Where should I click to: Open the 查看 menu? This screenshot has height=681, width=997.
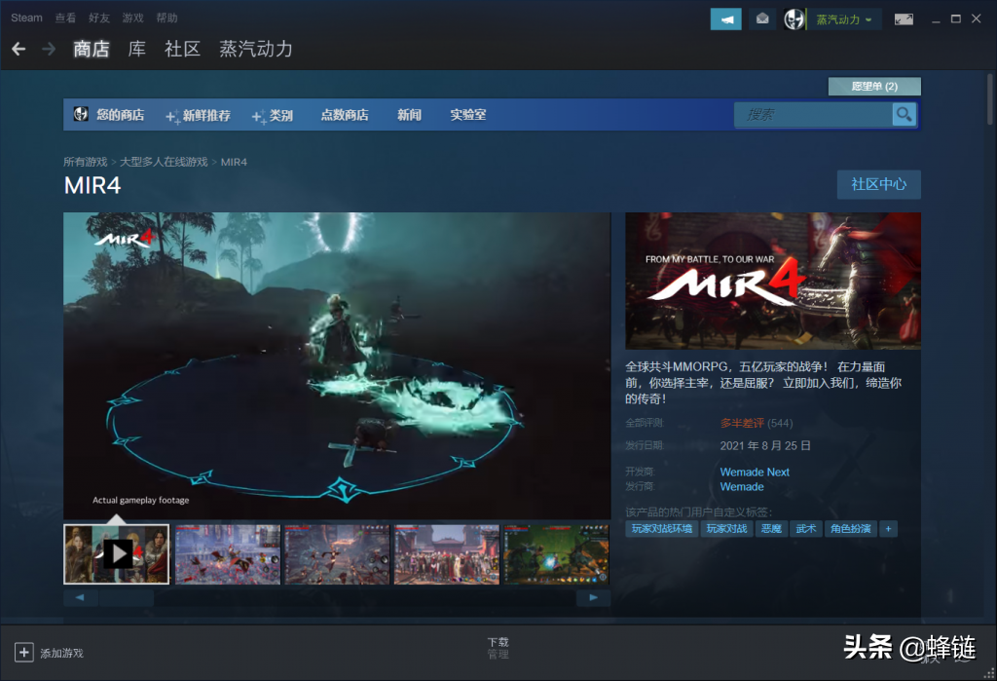(x=65, y=18)
